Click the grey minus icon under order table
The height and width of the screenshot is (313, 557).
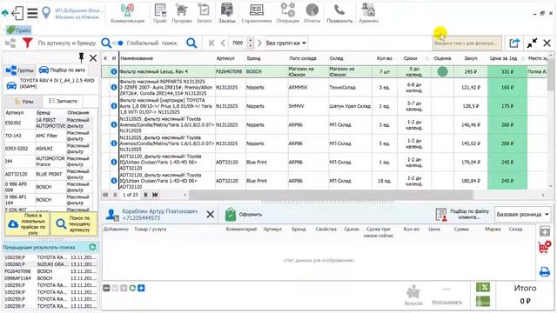point(106,288)
